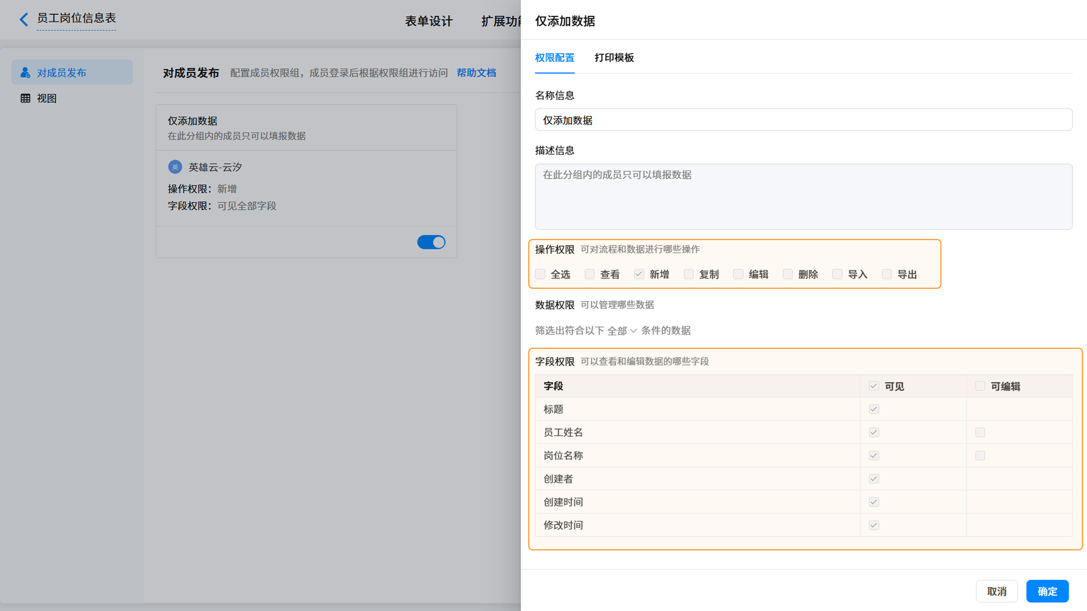Toggle visible checkbox for 创建时间 row
The height and width of the screenshot is (611, 1087).
coord(874,502)
